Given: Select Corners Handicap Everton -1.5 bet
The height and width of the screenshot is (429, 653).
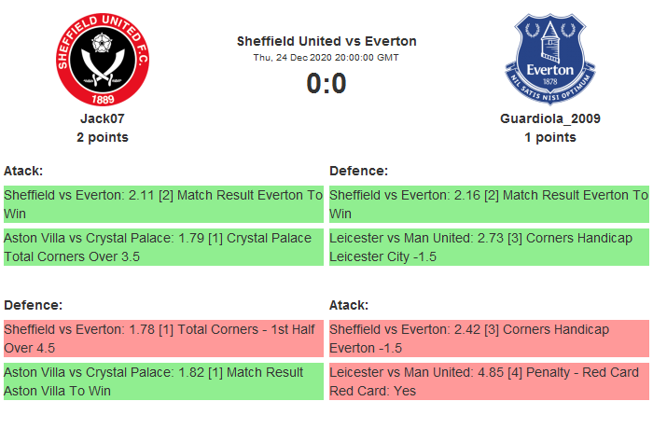Looking at the screenshot, I should point(489,339).
